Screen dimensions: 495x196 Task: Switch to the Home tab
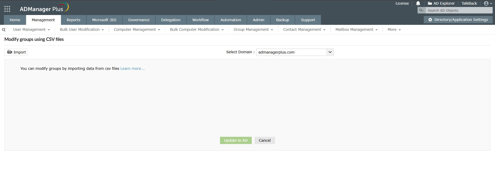(15, 20)
